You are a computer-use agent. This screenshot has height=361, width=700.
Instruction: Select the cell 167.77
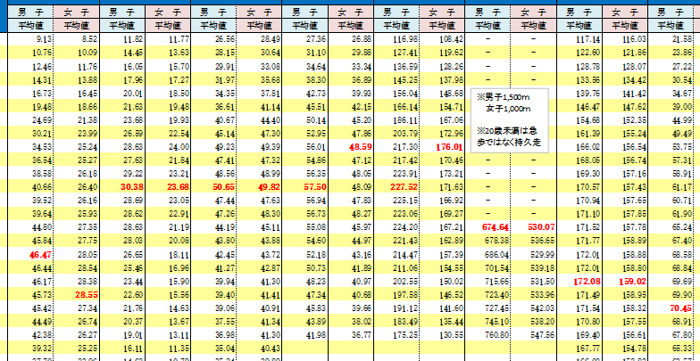pyautogui.click(x=587, y=348)
